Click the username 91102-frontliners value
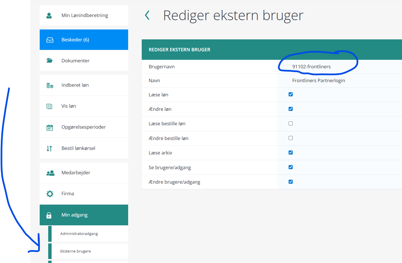Viewport: 402px width, 263px height. coord(311,67)
